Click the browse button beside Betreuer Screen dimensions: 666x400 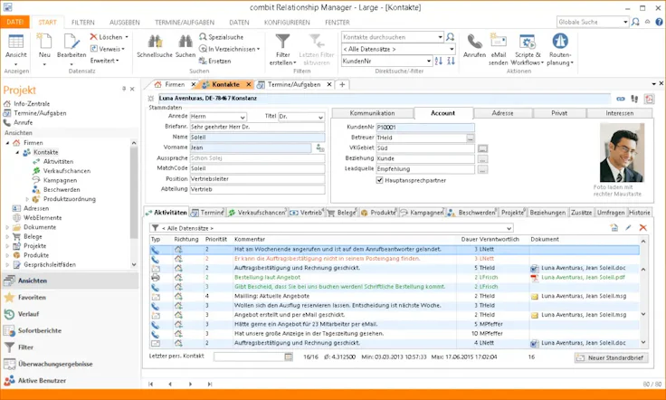pos(471,138)
